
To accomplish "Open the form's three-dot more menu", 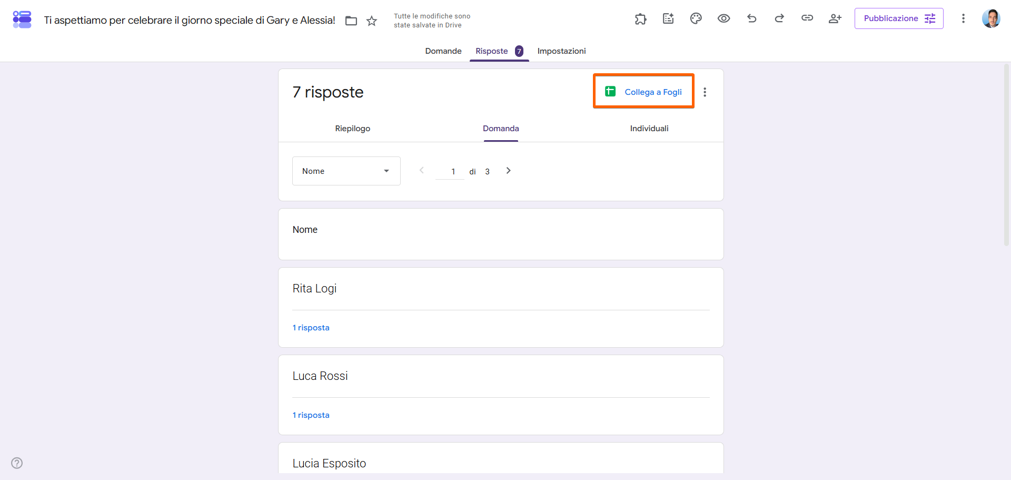I will pyautogui.click(x=963, y=18).
